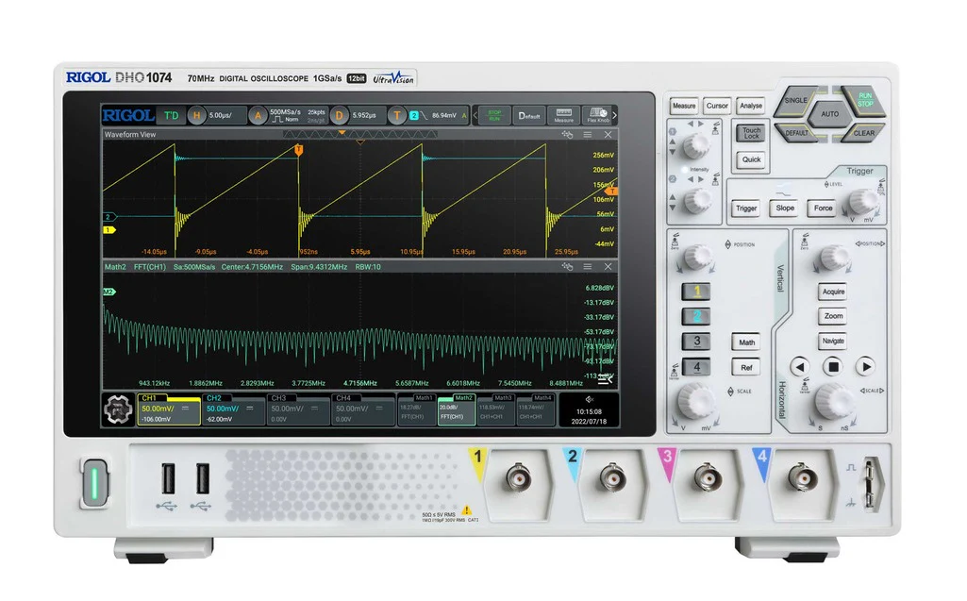Image resolution: width=967 pixels, height=601 pixels.
Task: Open the Flex Knob panel
Action: click(x=598, y=115)
